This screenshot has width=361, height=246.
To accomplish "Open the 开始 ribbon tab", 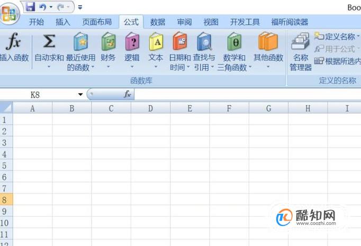I will [x=37, y=22].
